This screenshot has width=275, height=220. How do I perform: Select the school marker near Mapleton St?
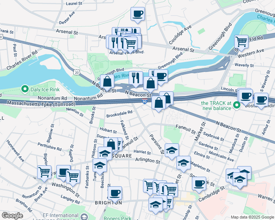pyautogui.click(x=183, y=164)
